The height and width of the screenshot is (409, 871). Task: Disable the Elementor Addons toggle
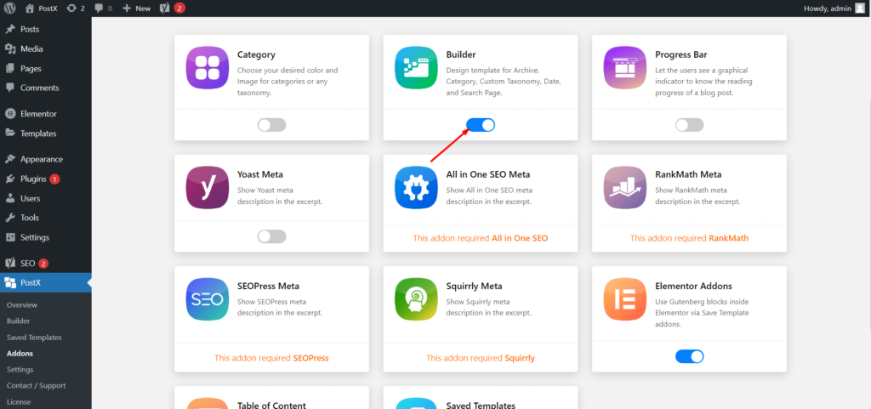689,356
